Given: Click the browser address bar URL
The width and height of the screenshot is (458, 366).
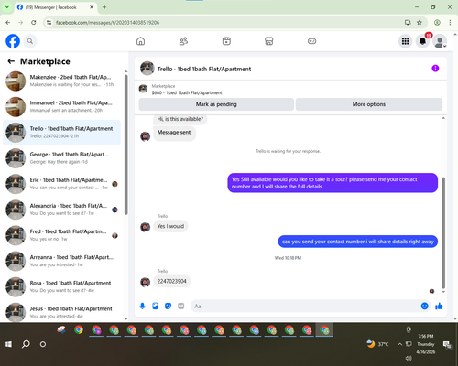Looking at the screenshot, I should (107, 23).
